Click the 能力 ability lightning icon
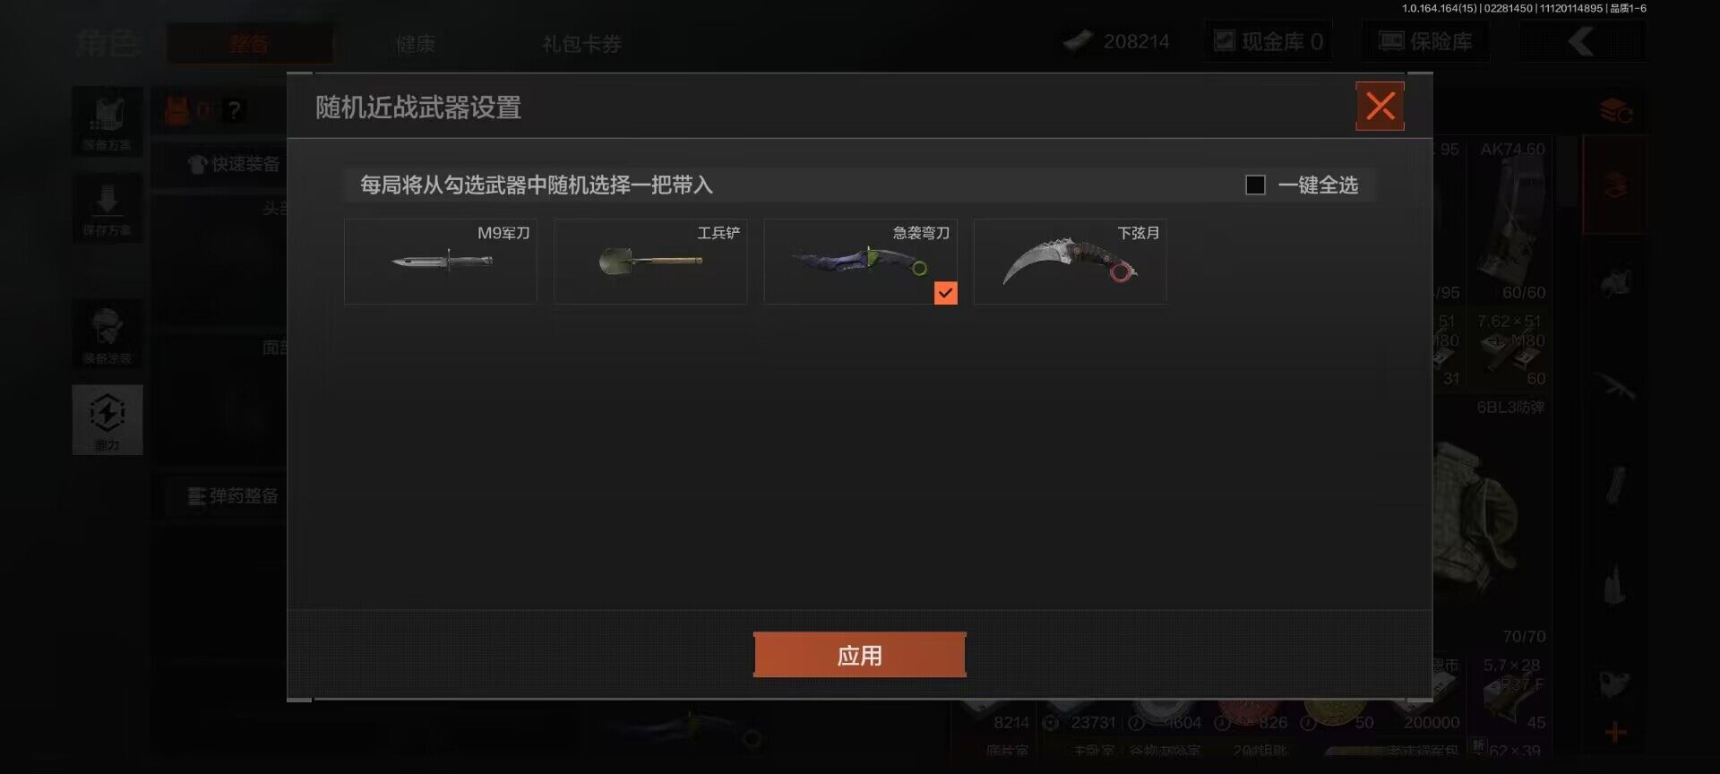The height and width of the screenshot is (774, 1720). [x=107, y=419]
